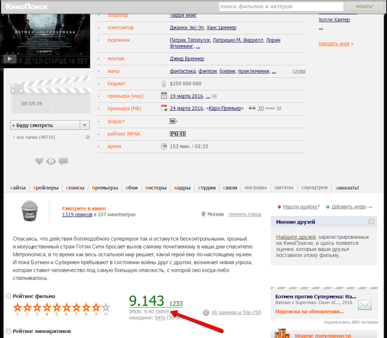This screenshot has width=387, height=338.
Task: Click the КиноПоиск logo
Action: (x=26, y=6)
